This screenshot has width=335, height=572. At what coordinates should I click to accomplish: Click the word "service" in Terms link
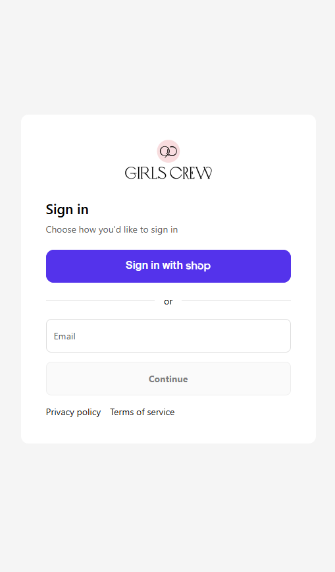pos(161,413)
